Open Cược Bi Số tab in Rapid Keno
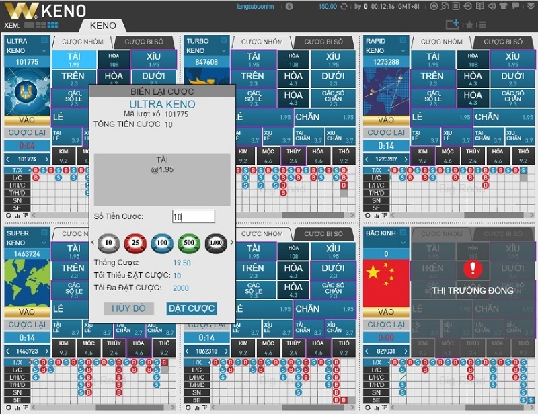 pos(503,42)
